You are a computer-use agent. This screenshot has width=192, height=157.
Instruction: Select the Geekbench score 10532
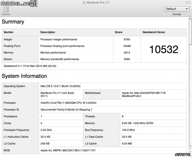164,49
